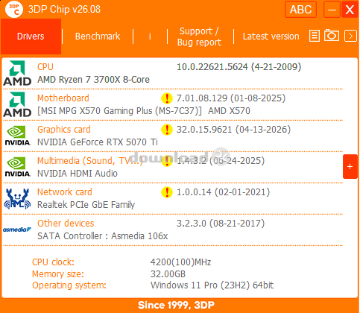Click the AMD logo beside Motherboard
Image resolution: width=360 pixels, height=313 pixels.
pyautogui.click(x=17, y=104)
